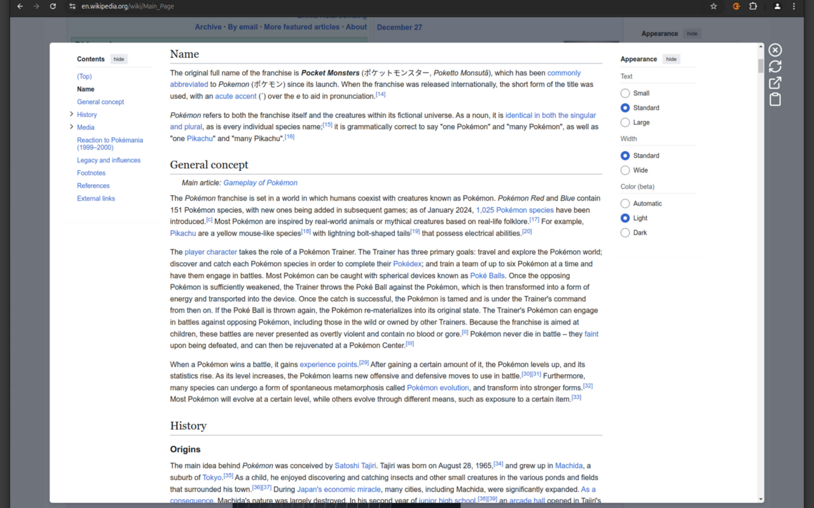This screenshot has width=814, height=508.
Task: Jump to (Top) in Contents
Action: tap(85, 76)
